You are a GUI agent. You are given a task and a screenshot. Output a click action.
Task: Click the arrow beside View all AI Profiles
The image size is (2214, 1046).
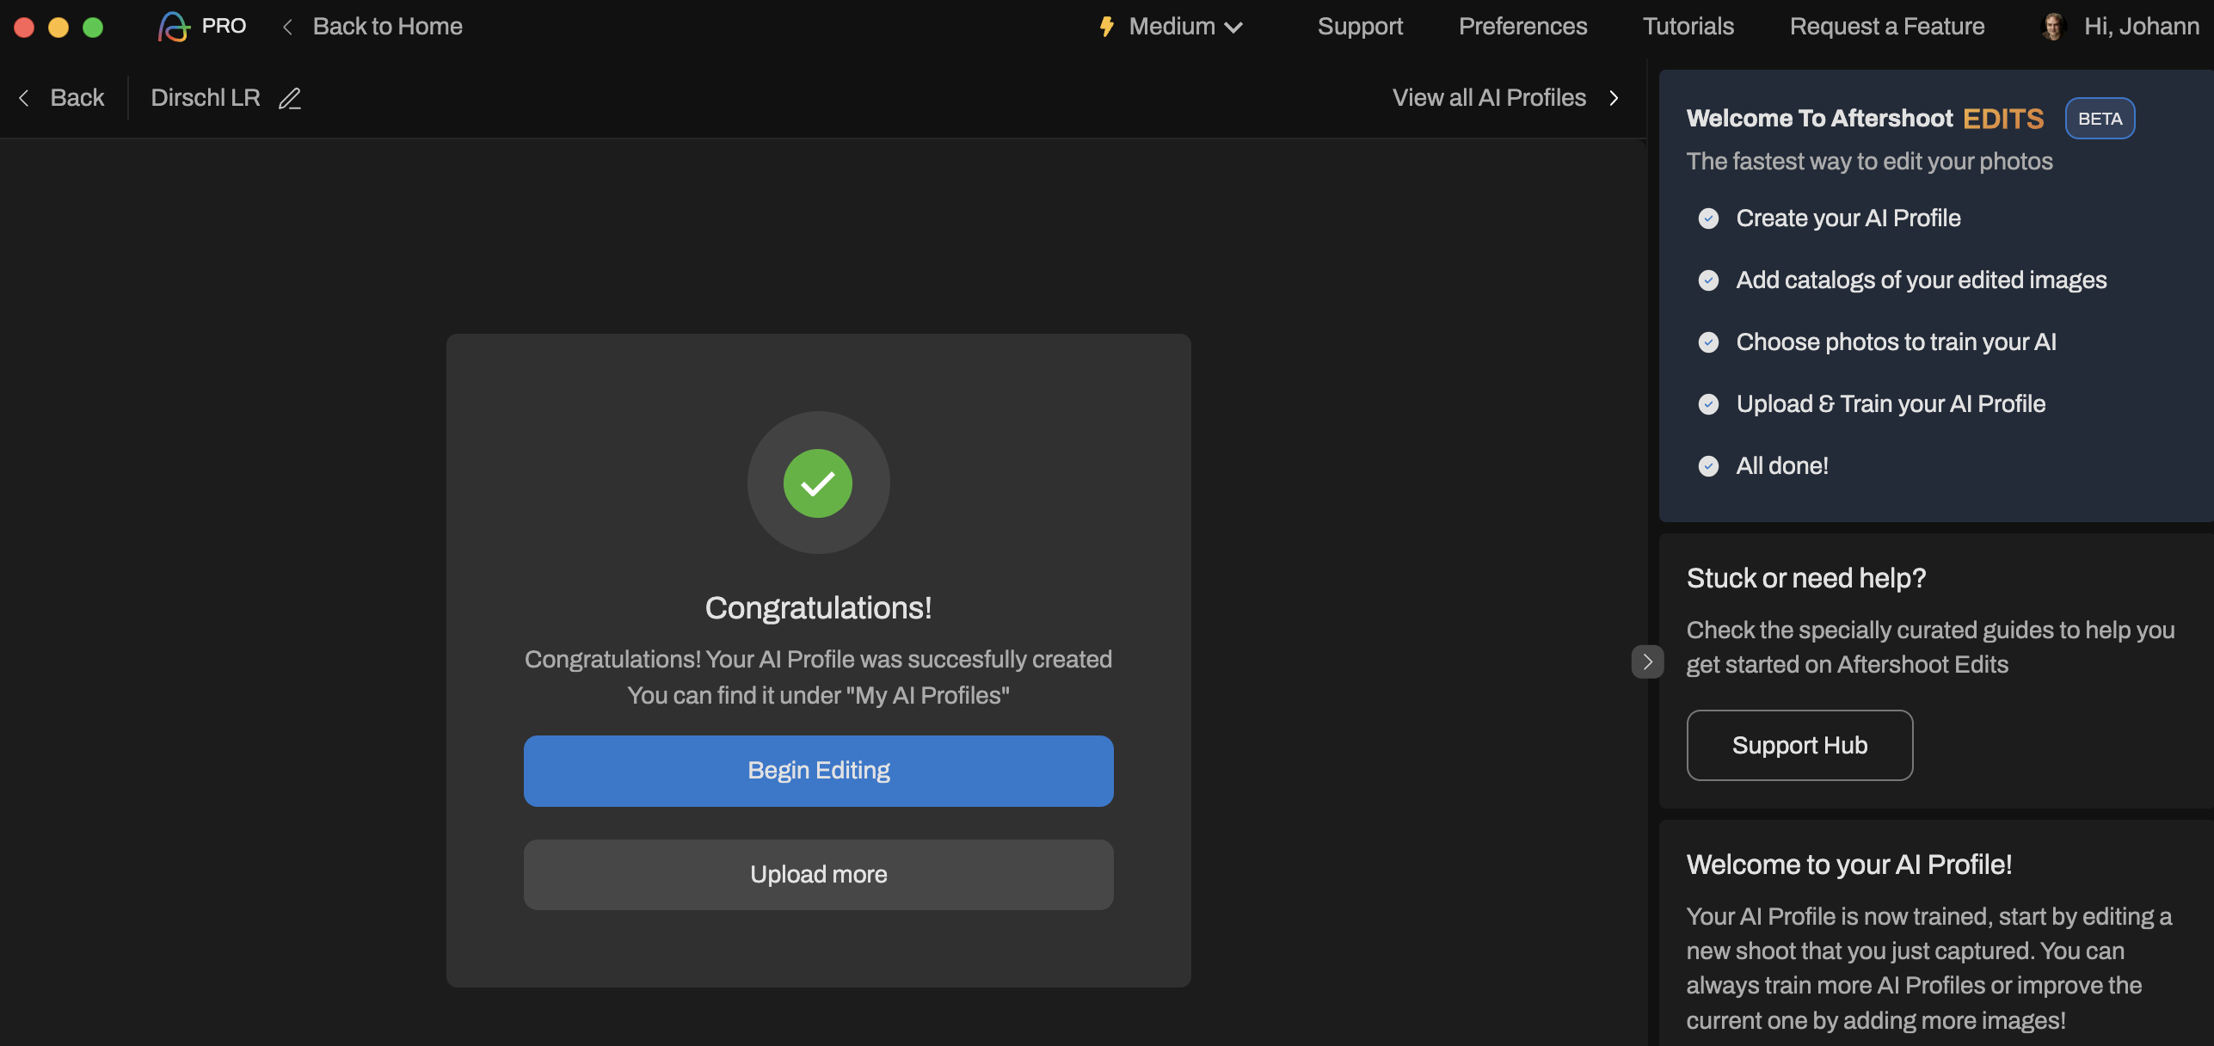(x=1614, y=98)
